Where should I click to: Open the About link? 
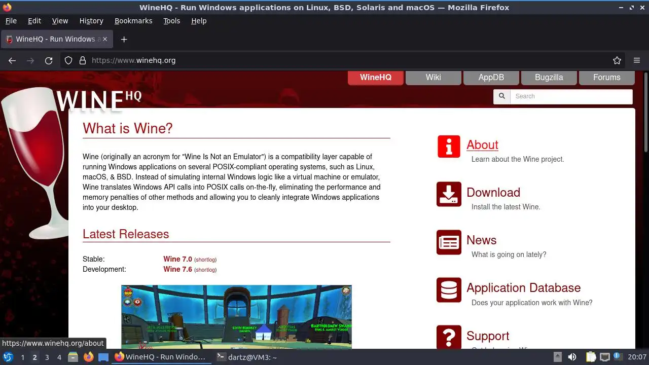tap(482, 145)
